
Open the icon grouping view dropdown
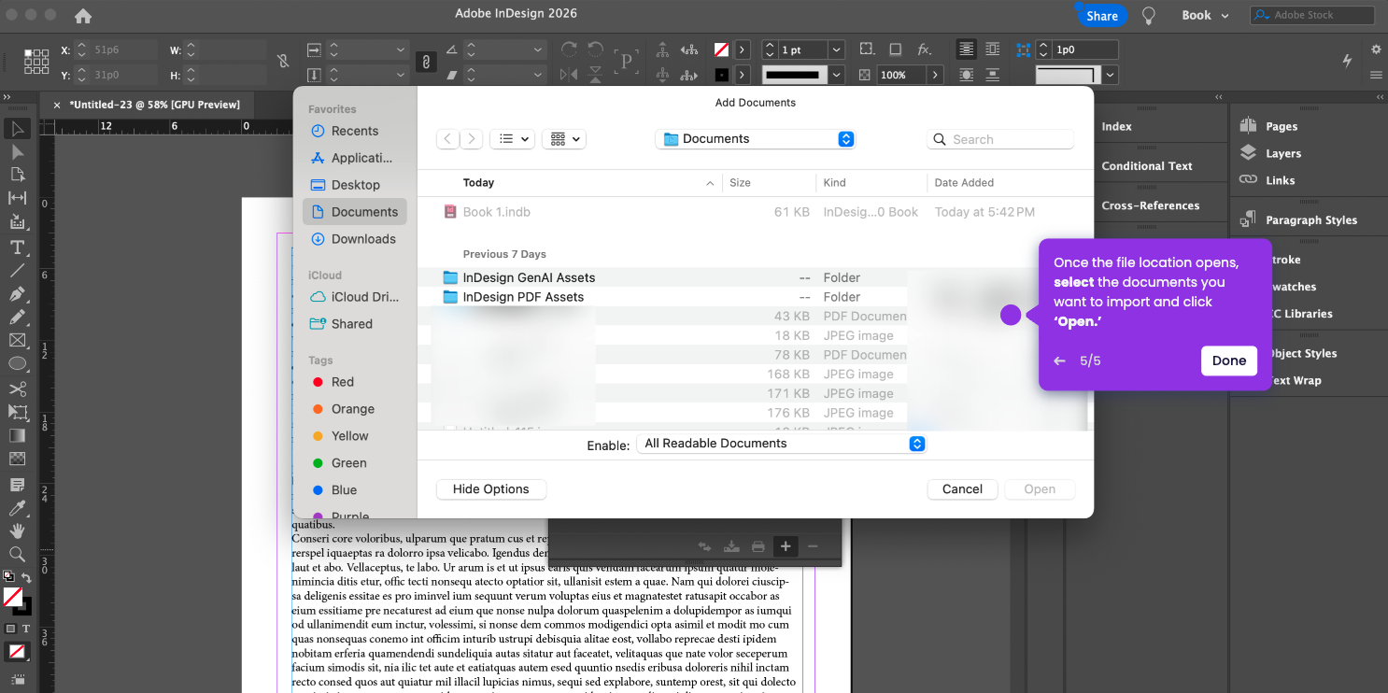[x=563, y=139]
